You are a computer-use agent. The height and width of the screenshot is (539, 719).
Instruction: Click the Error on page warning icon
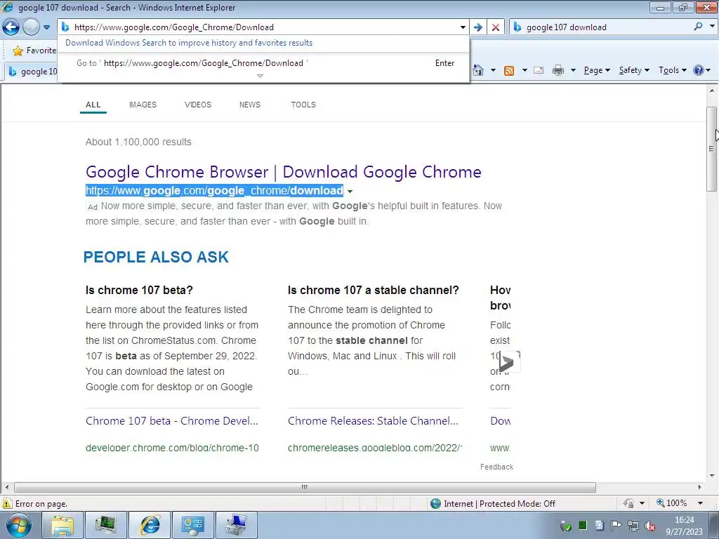[x=7, y=504]
